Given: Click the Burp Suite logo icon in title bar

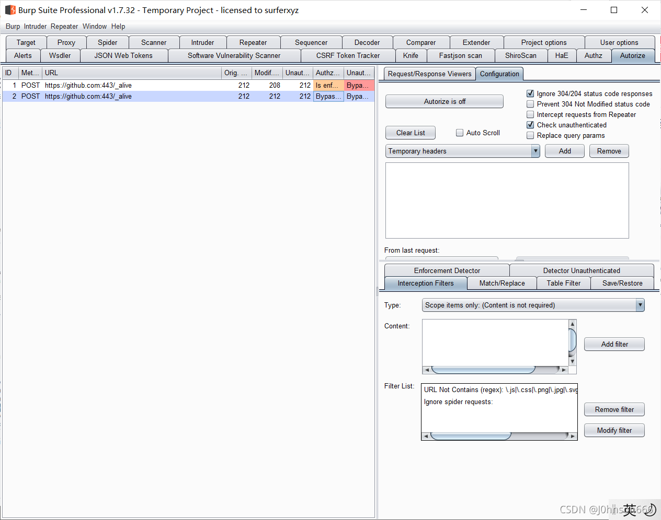Looking at the screenshot, I should pos(10,10).
